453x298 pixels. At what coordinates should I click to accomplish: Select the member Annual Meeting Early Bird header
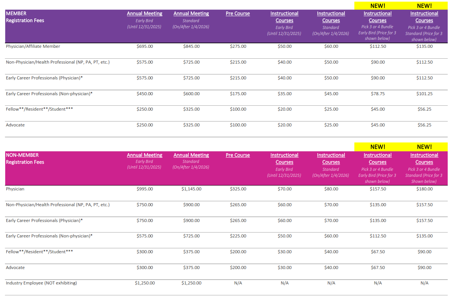144,14
